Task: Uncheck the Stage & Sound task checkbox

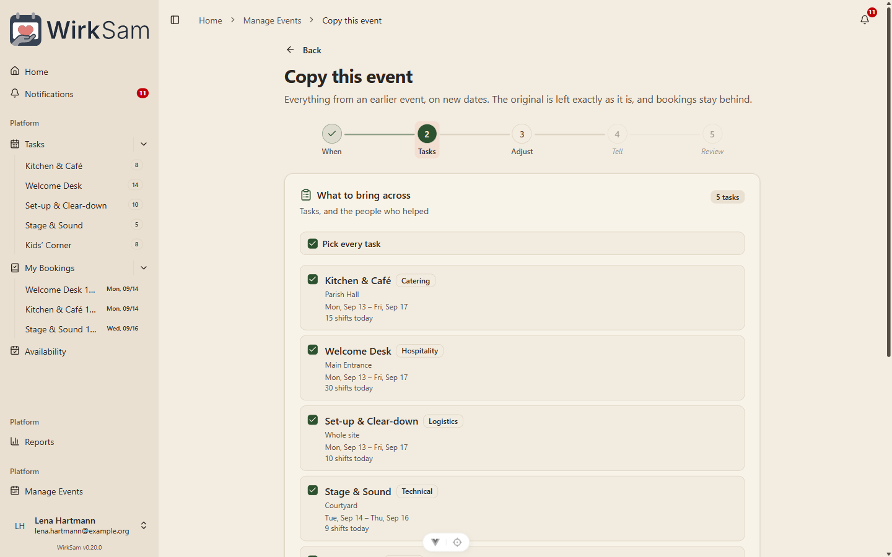Action: [x=313, y=490]
